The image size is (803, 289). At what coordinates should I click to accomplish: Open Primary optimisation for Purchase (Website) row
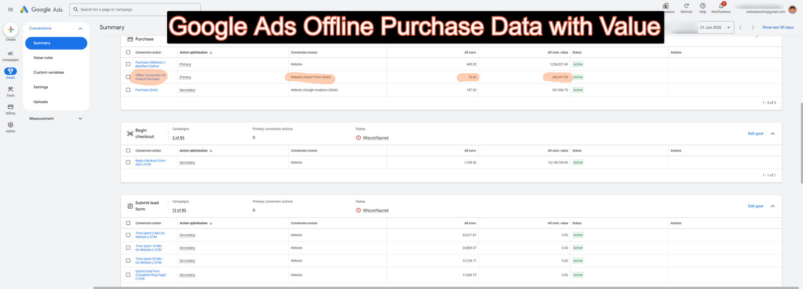click(x=185, y=64)
